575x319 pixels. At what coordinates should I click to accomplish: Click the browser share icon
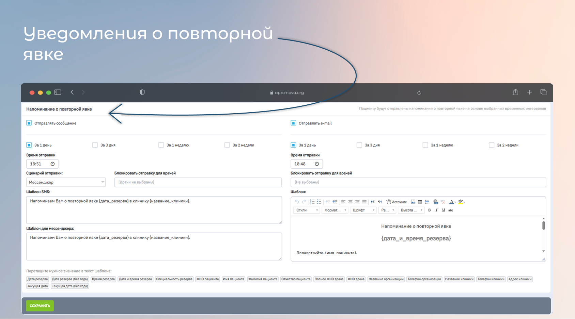[x=515, y=92]
